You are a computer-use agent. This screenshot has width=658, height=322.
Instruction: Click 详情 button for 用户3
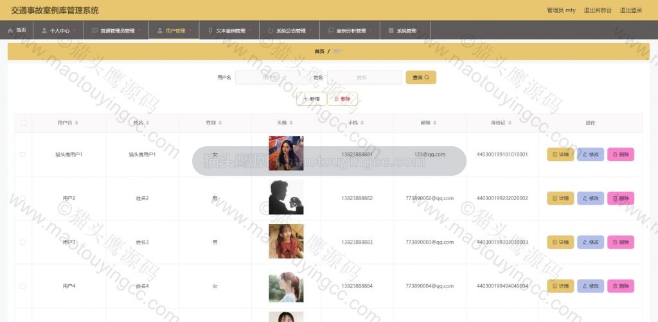[560, 242]
